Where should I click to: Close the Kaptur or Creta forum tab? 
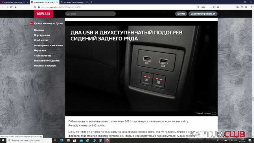87,2
